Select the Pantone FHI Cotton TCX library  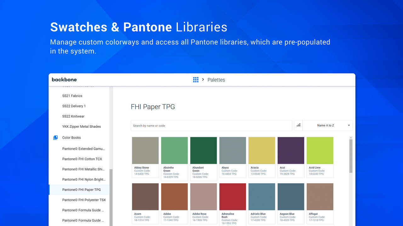pyautogui.click(x=82, y=159)
